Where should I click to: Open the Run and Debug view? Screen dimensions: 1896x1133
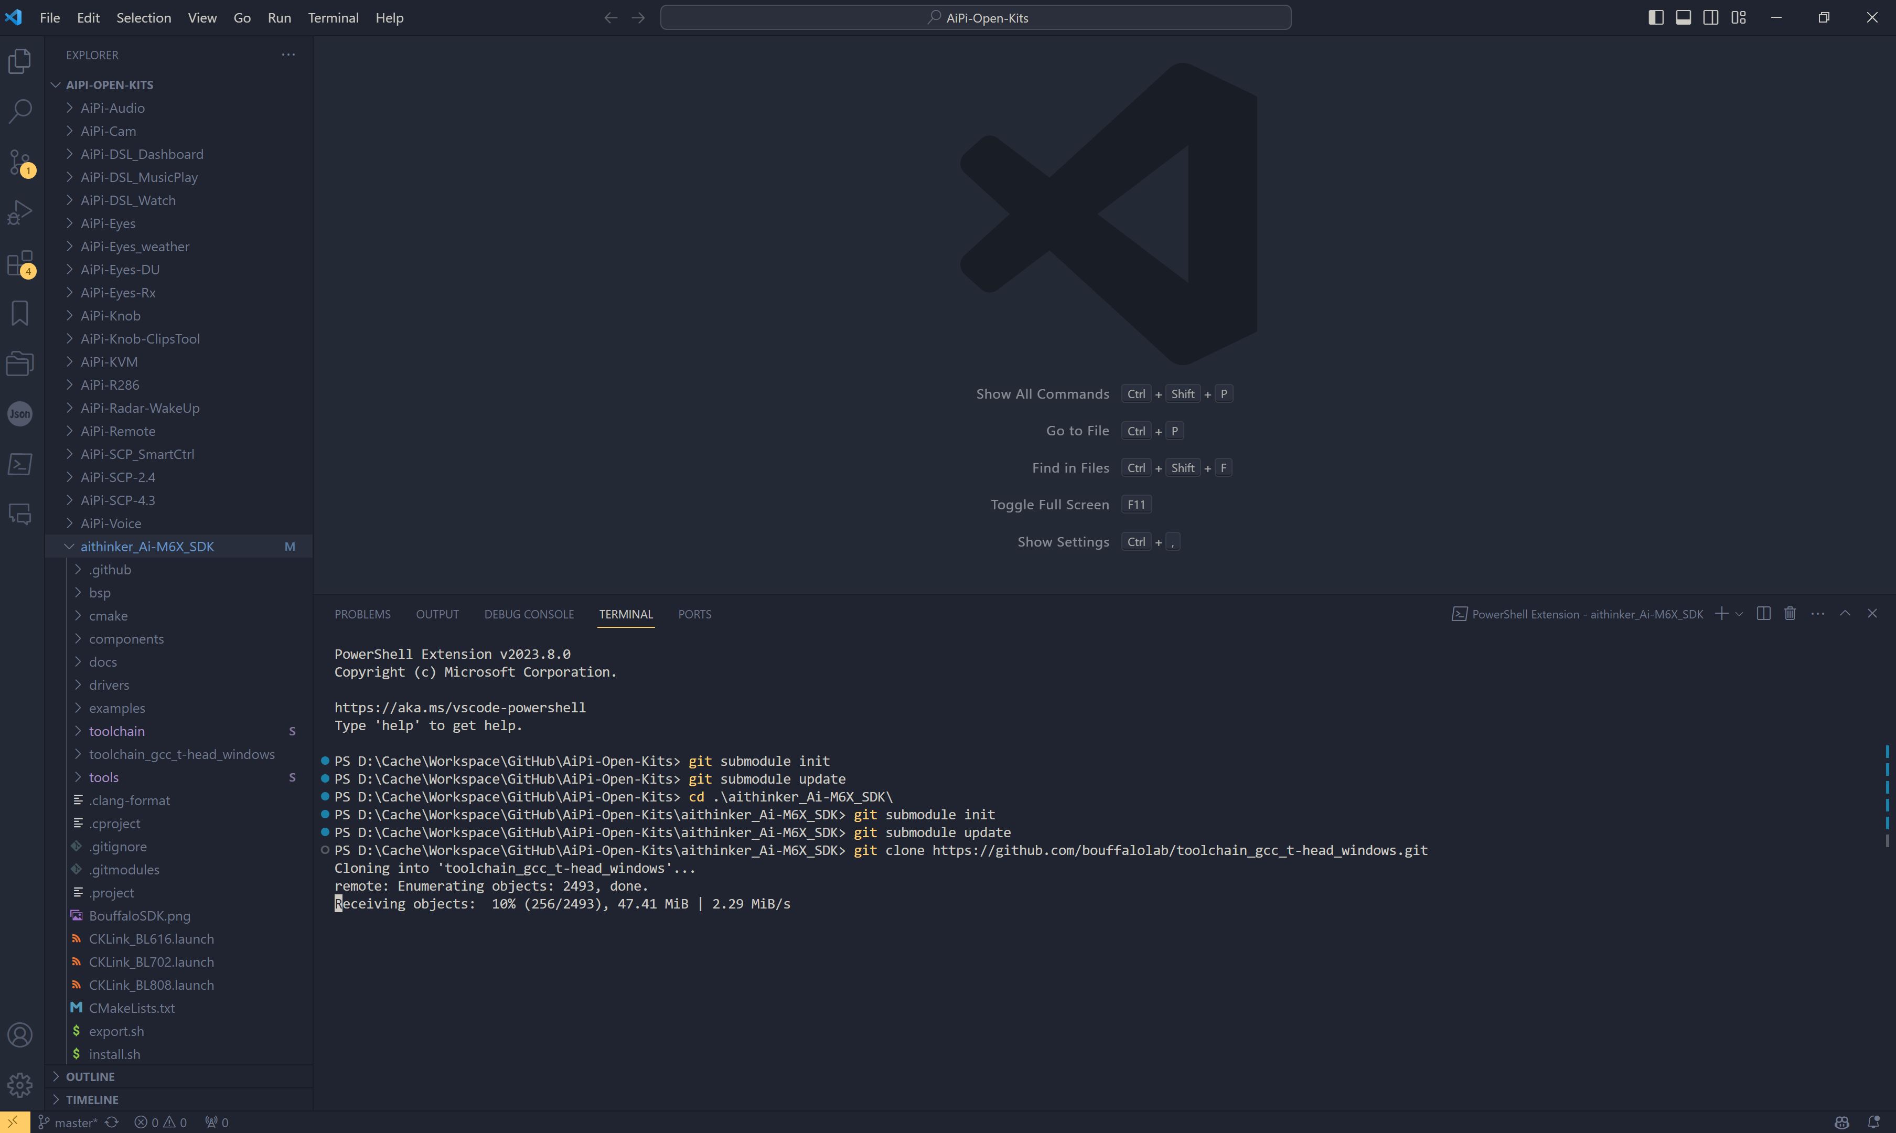pyautogui.click(x=20, y=212)
